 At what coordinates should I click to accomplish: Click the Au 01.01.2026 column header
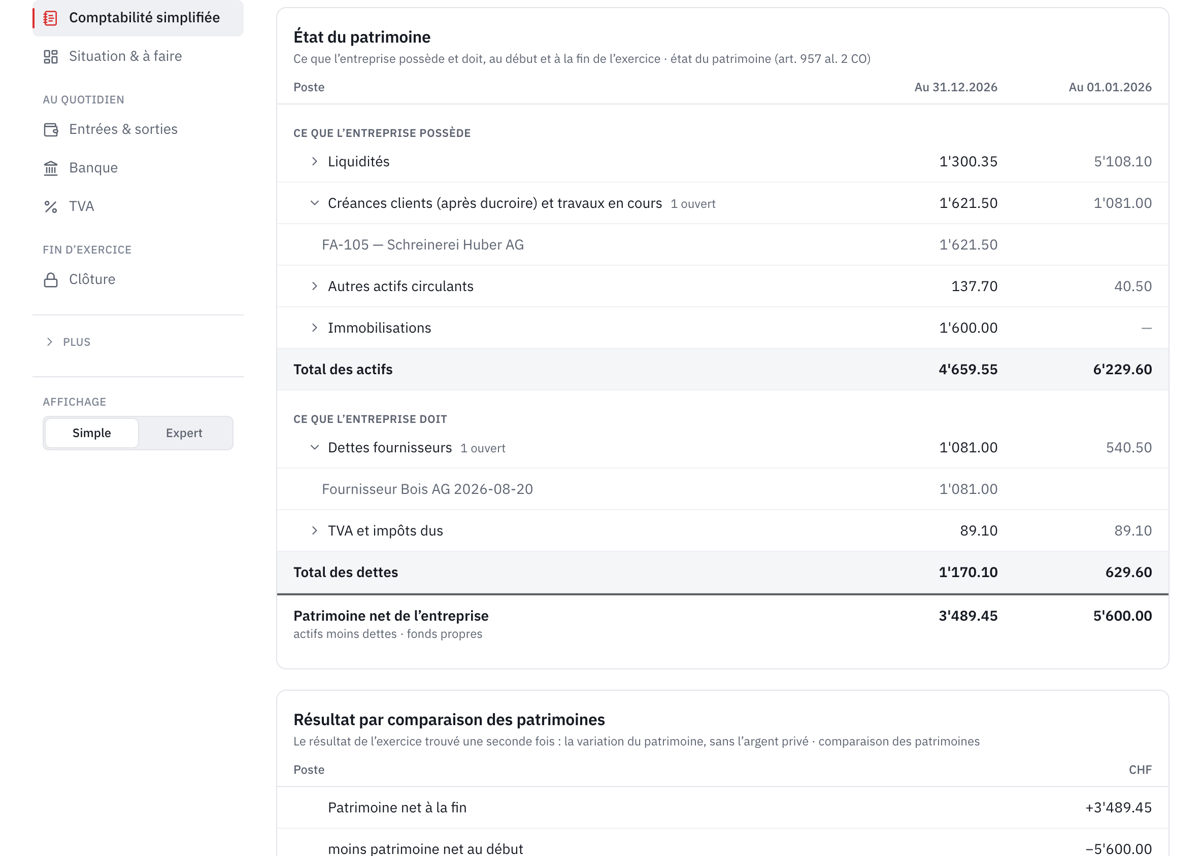coord(1110,88)
